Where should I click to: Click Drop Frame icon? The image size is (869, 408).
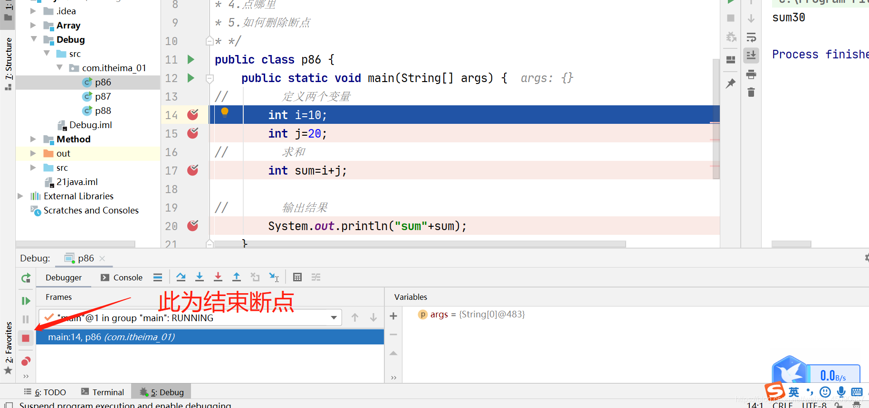(255, 277)
